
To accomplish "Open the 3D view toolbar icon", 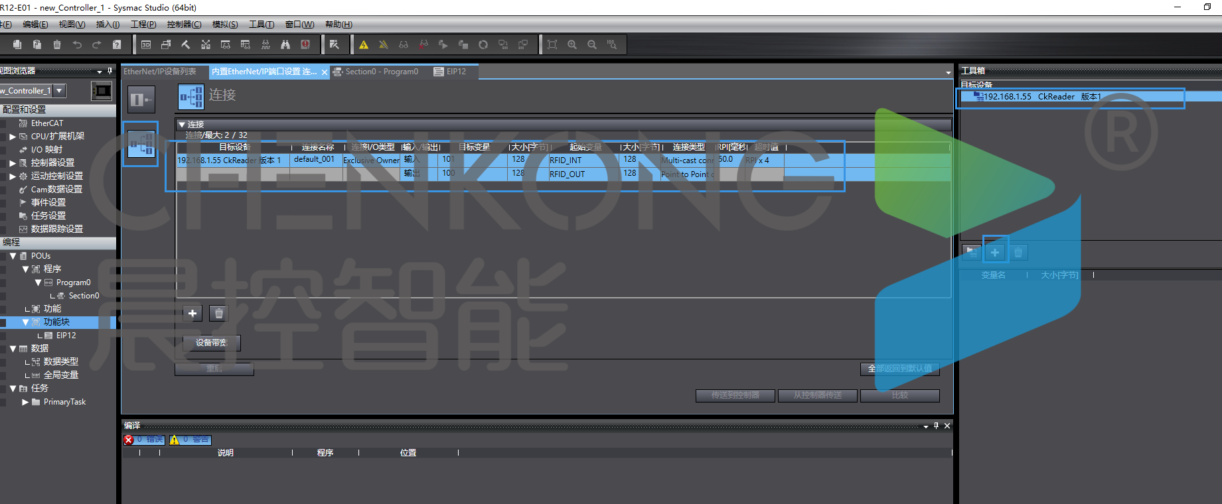I will tap(146, 44).
